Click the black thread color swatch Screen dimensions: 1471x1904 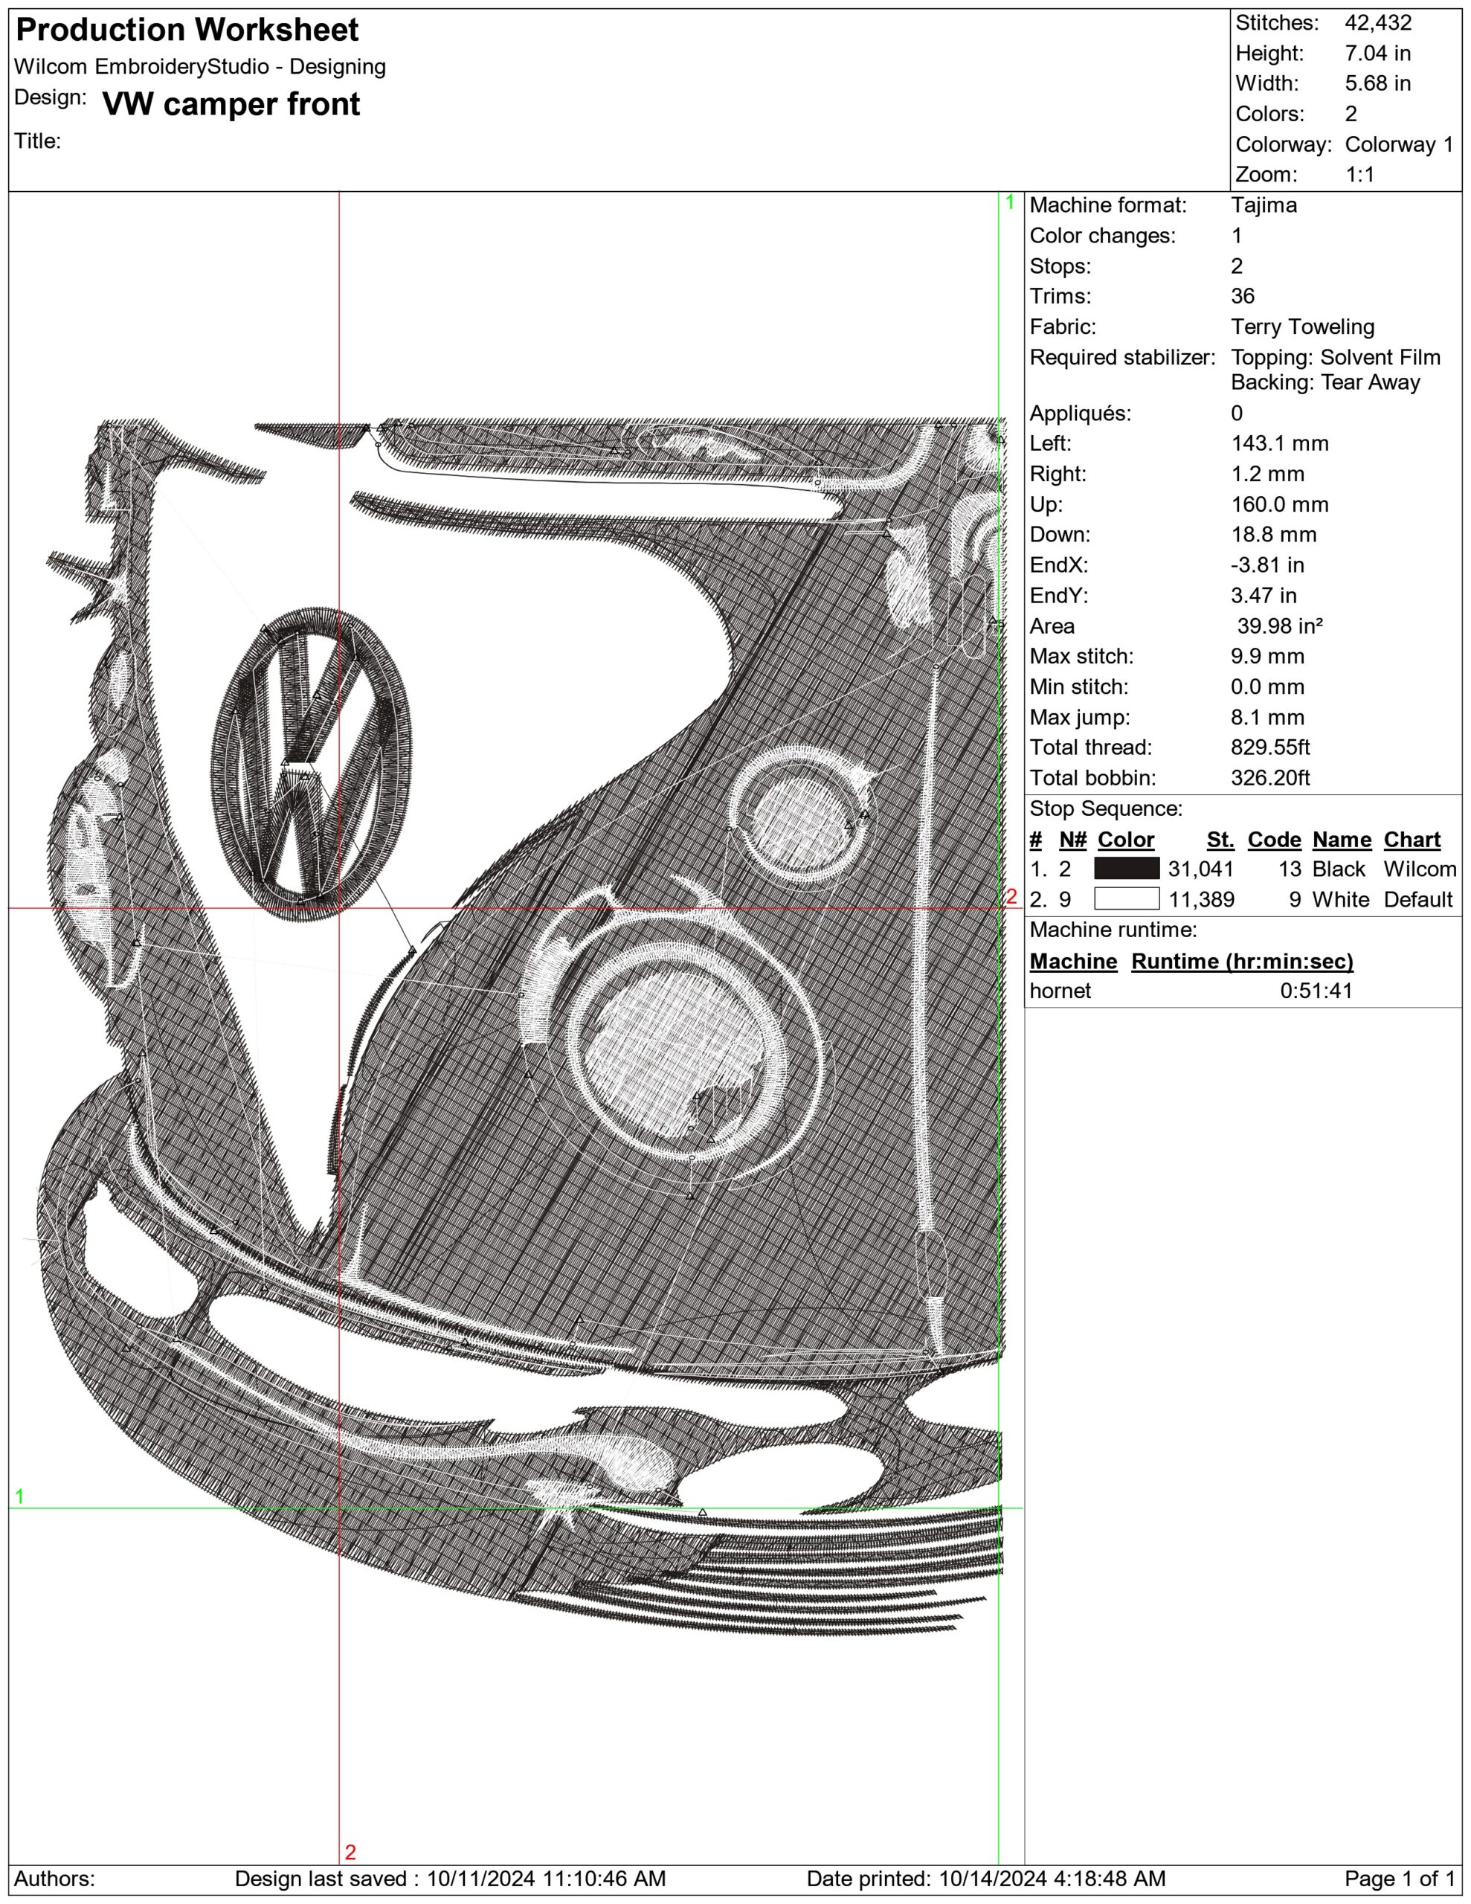(x=1127, y=868)
